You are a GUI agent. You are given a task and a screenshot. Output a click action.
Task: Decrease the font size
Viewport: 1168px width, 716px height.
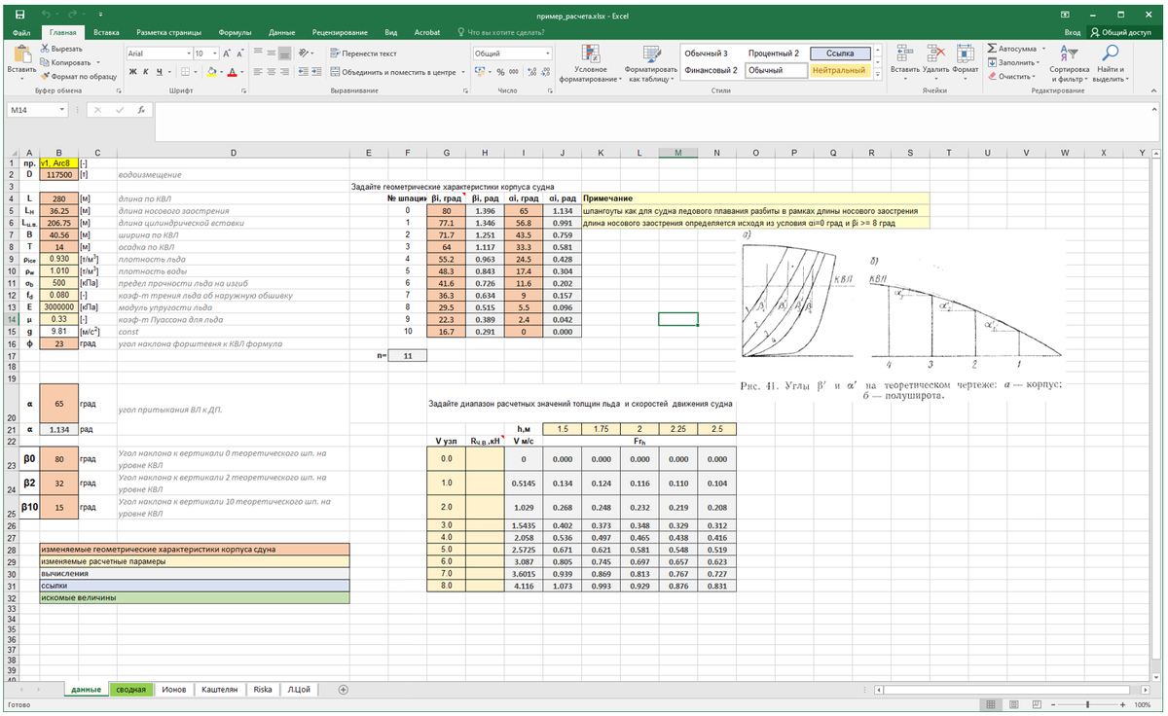[x=239, y=54]
